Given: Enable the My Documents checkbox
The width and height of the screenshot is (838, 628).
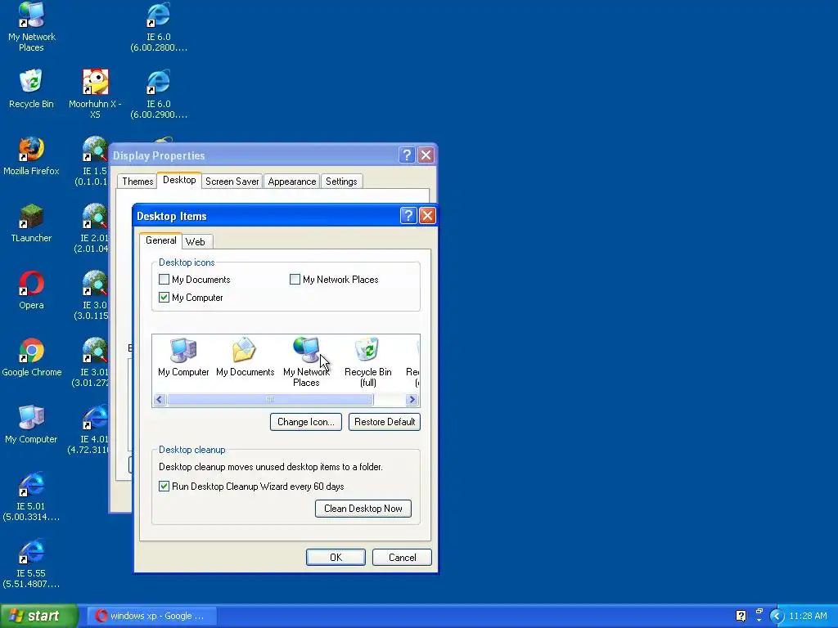Looking at the screenshot, I should coord(164,280).
